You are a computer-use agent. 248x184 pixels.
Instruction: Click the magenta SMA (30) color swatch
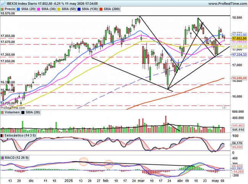point(39,9)
